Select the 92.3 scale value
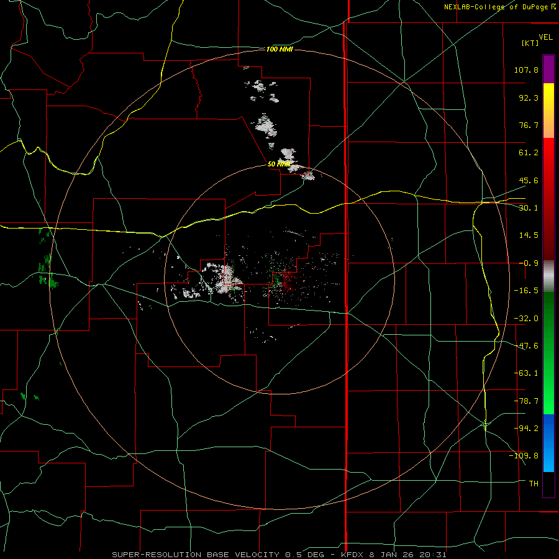559x559 pixels. coord(529,98)
